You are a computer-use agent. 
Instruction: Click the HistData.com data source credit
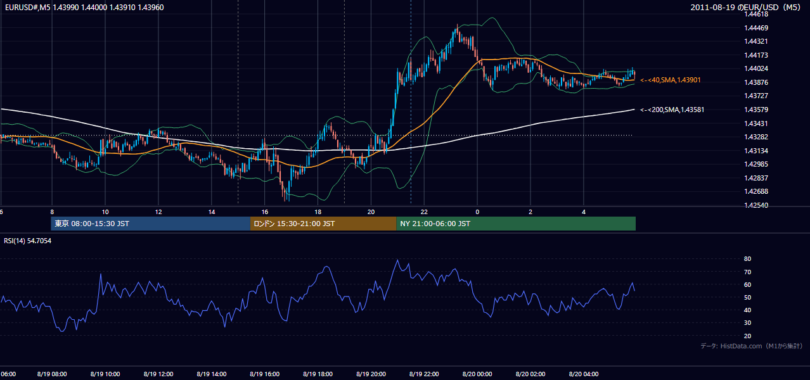coord(751,346)
